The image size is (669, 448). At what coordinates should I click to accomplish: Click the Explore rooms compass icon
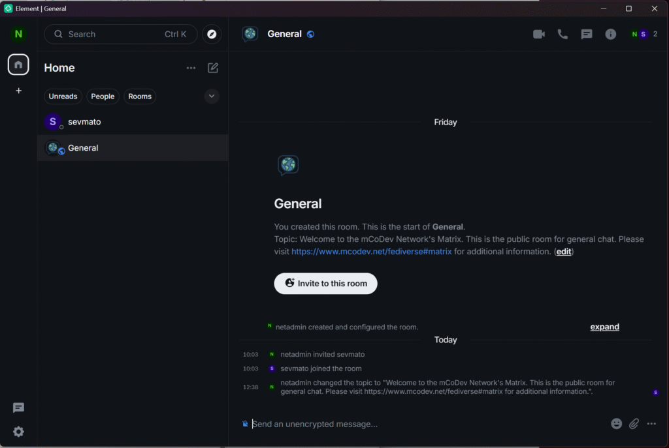coord(211,35)
